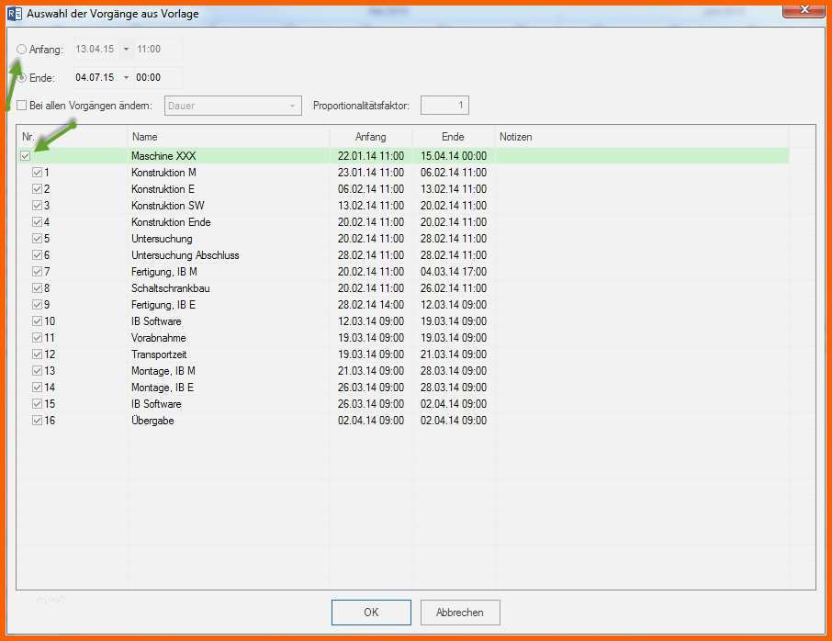Select the Ende radio button
The image size is (832, 641).
coord(22,78)
